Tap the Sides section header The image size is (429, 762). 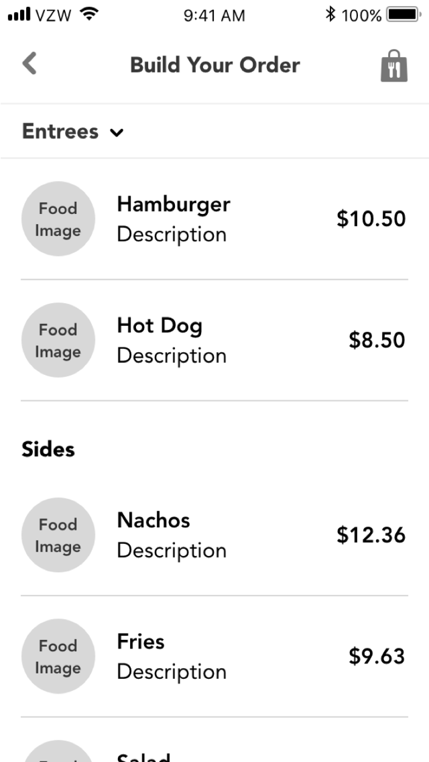pyautogui.click(x=48, y=449)
